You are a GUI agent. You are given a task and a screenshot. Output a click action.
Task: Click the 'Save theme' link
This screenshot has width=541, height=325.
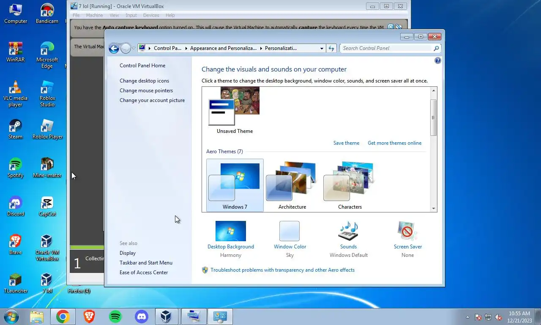point(346,143)
